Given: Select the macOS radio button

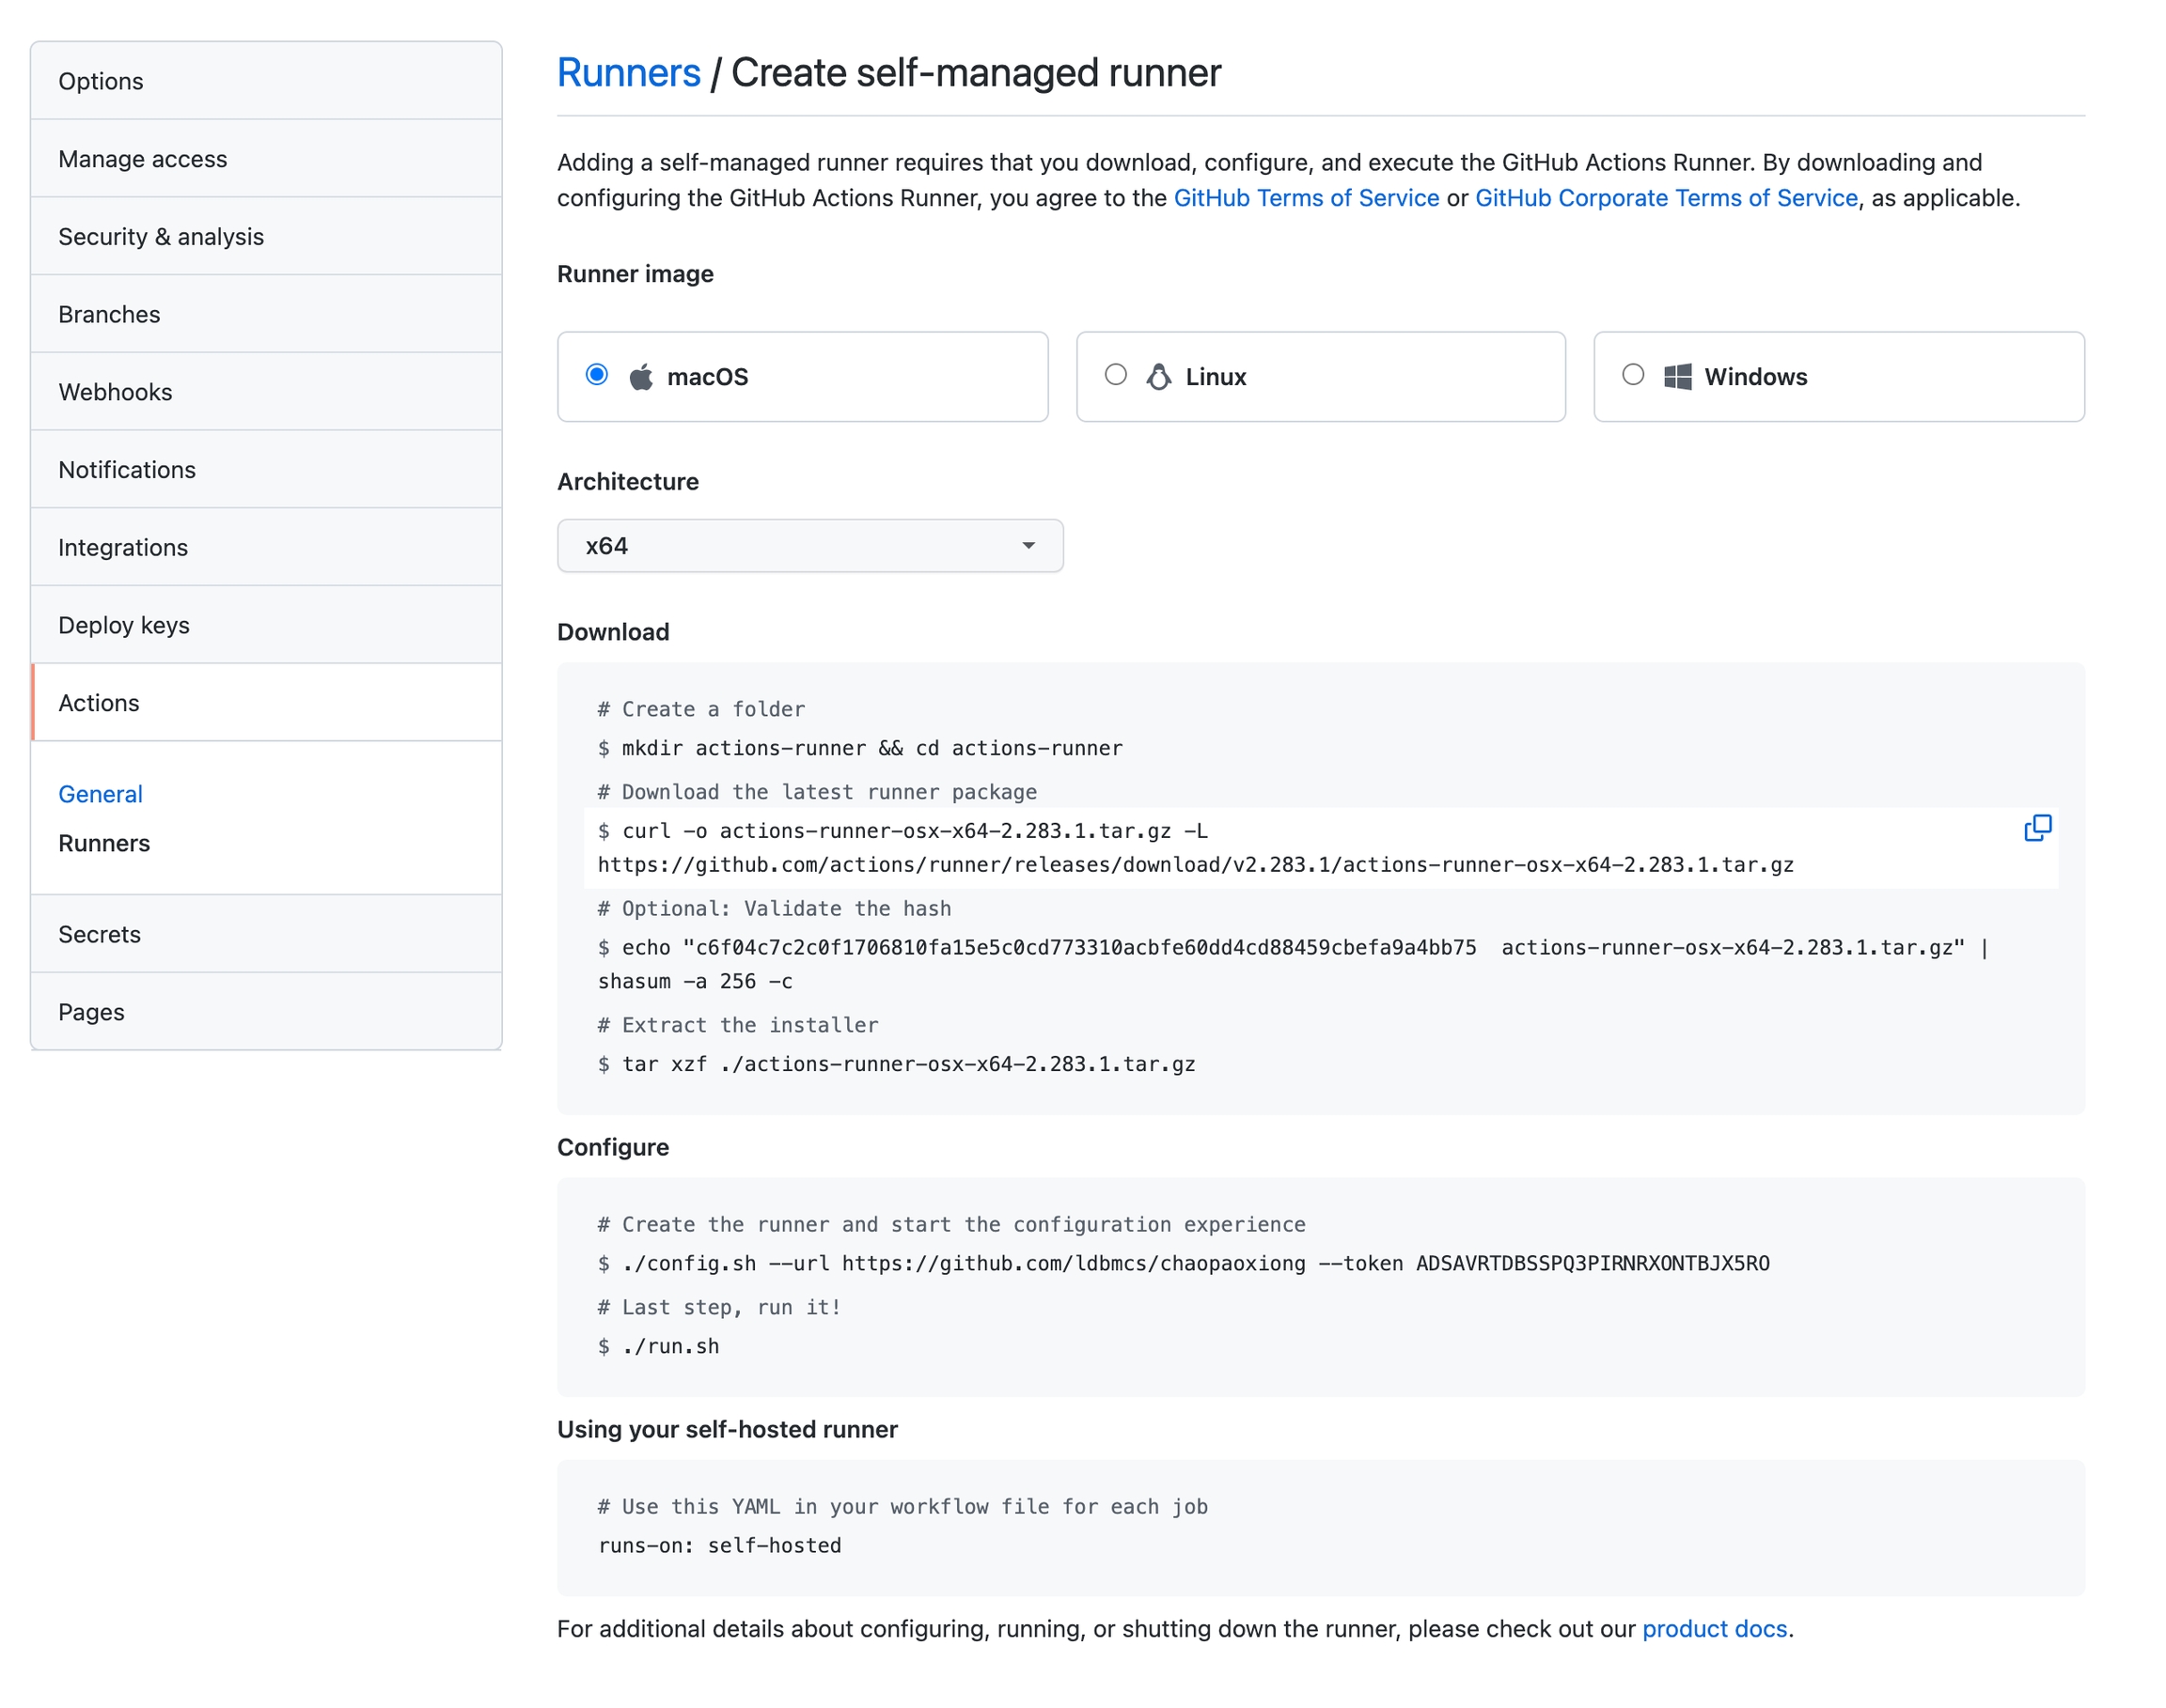Looking at the screenshot, I should pyautogui.click(x=597, y=375).
